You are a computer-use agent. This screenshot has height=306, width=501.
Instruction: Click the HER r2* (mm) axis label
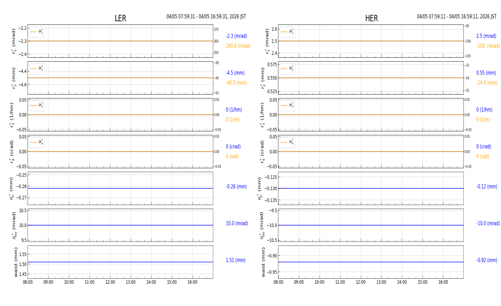point(263,78)
